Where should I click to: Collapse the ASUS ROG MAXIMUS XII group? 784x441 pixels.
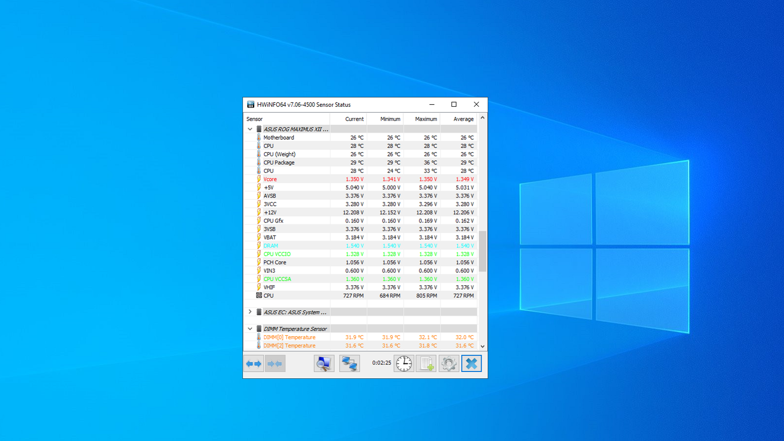(250, 129)
